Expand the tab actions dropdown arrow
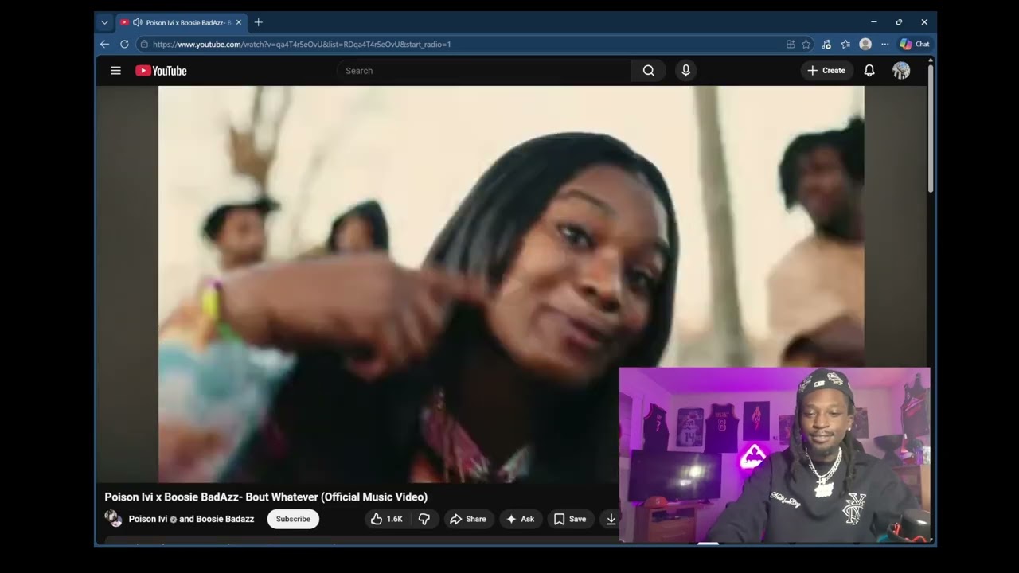 pos(104,22)
